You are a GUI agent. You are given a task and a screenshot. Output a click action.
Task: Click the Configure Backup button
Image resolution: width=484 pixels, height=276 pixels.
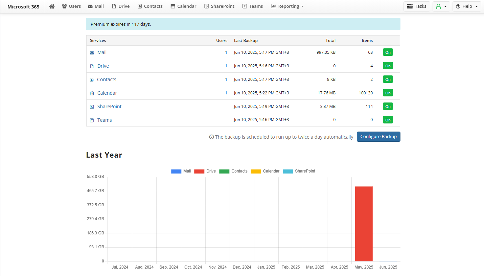click(x=378, y=137)
